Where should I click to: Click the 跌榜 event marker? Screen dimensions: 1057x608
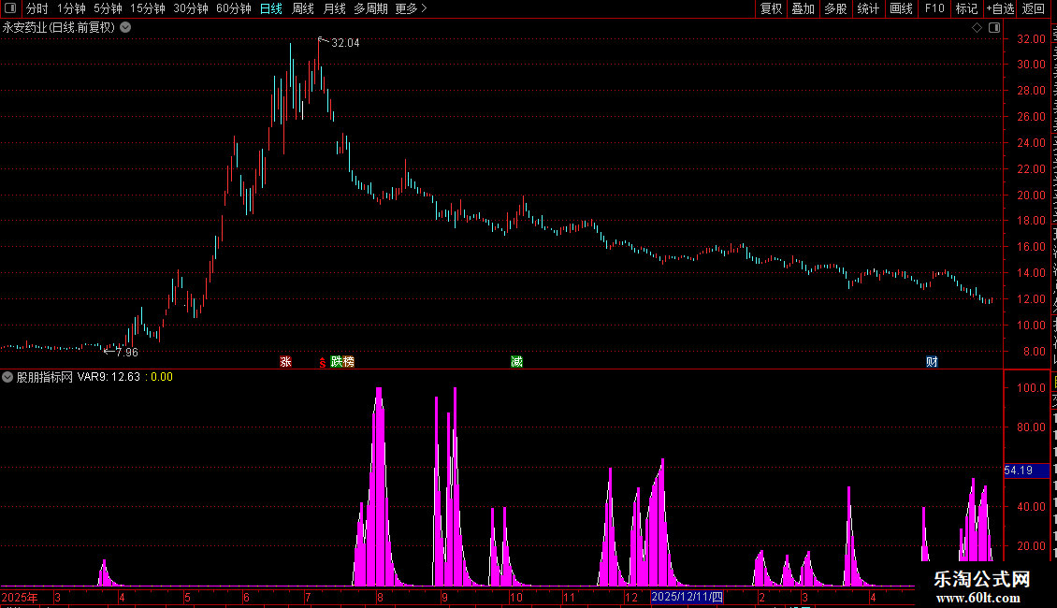[342, 362]
